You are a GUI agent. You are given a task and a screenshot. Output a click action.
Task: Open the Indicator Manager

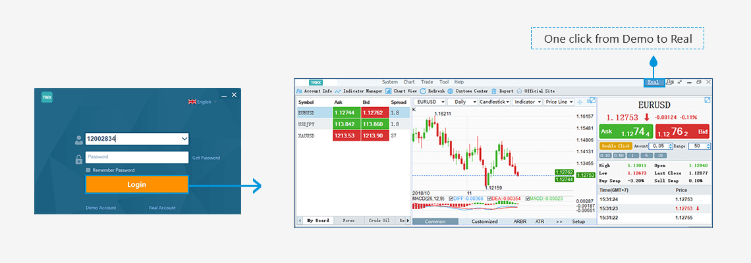(359, 91)
